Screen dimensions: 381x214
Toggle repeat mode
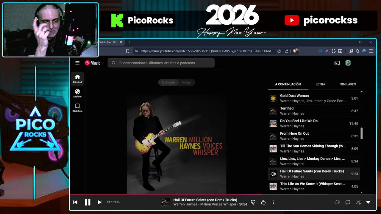(348, 202)
